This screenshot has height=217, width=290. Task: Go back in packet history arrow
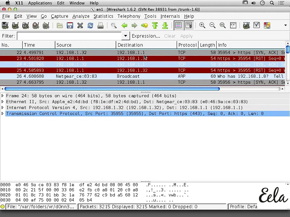point(124,25)
